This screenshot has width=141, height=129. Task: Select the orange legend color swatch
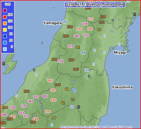click(5, 23)
